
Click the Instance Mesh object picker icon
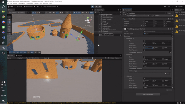point(172,34)
